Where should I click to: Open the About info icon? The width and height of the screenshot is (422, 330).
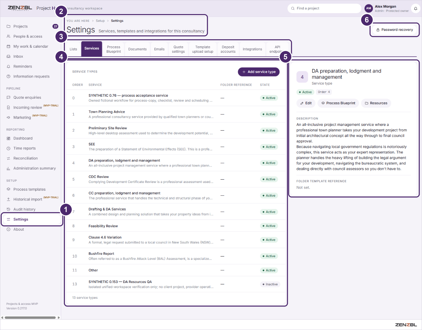(8, 230)
